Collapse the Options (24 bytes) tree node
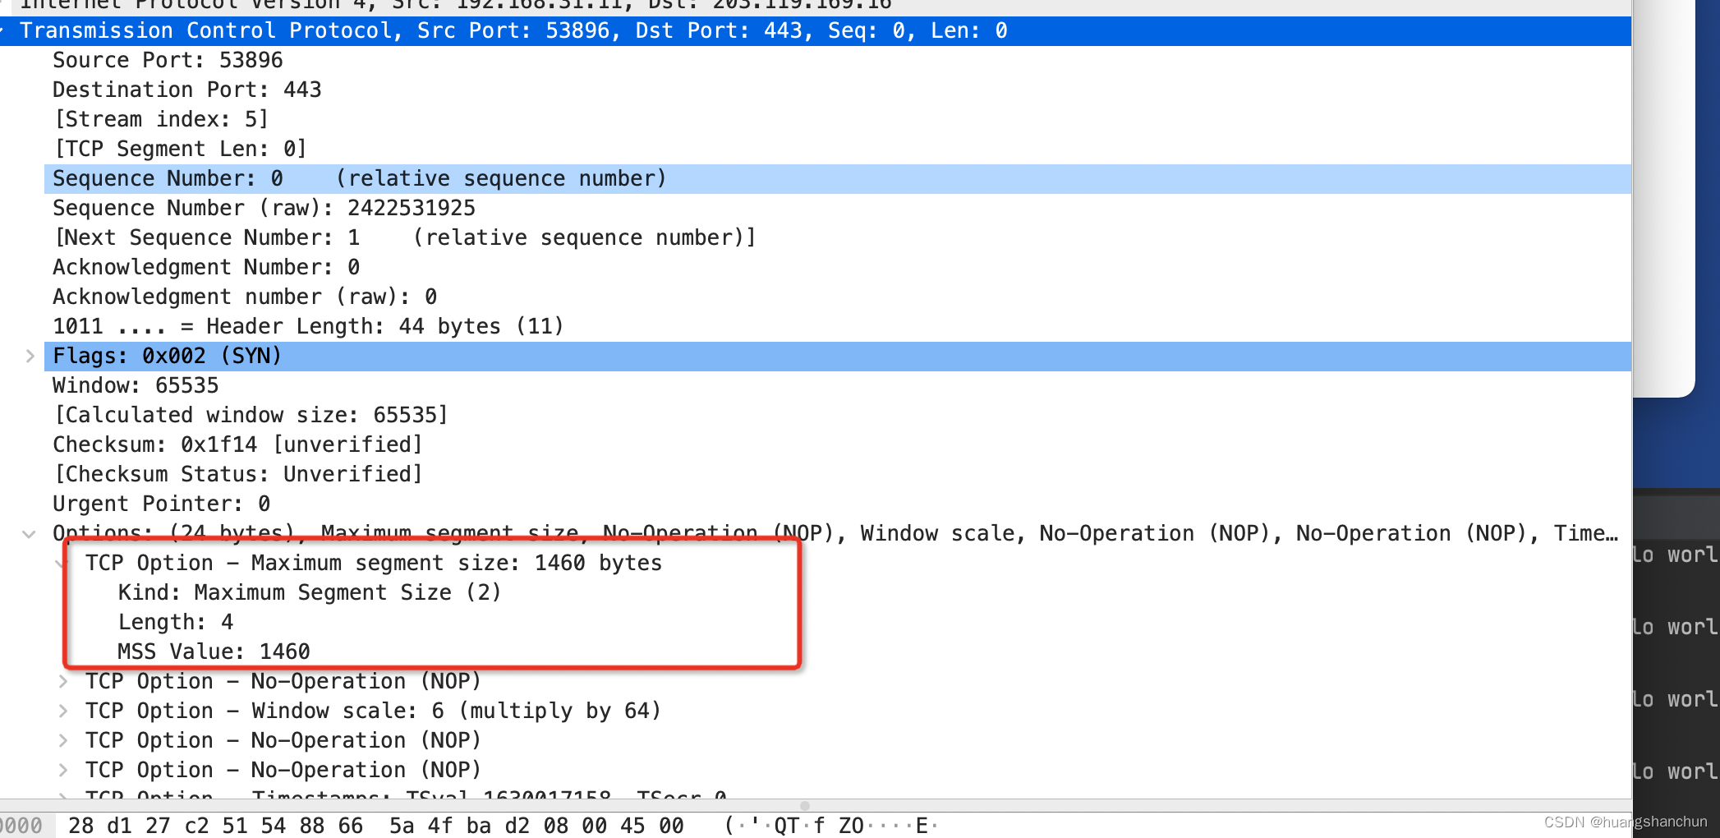The image size is (1720, 838). (x=29, y=534)
